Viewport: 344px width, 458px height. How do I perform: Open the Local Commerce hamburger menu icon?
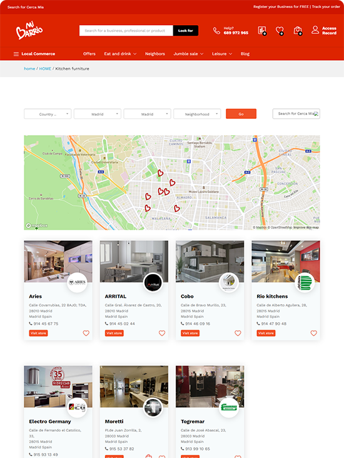pos(16,54)
